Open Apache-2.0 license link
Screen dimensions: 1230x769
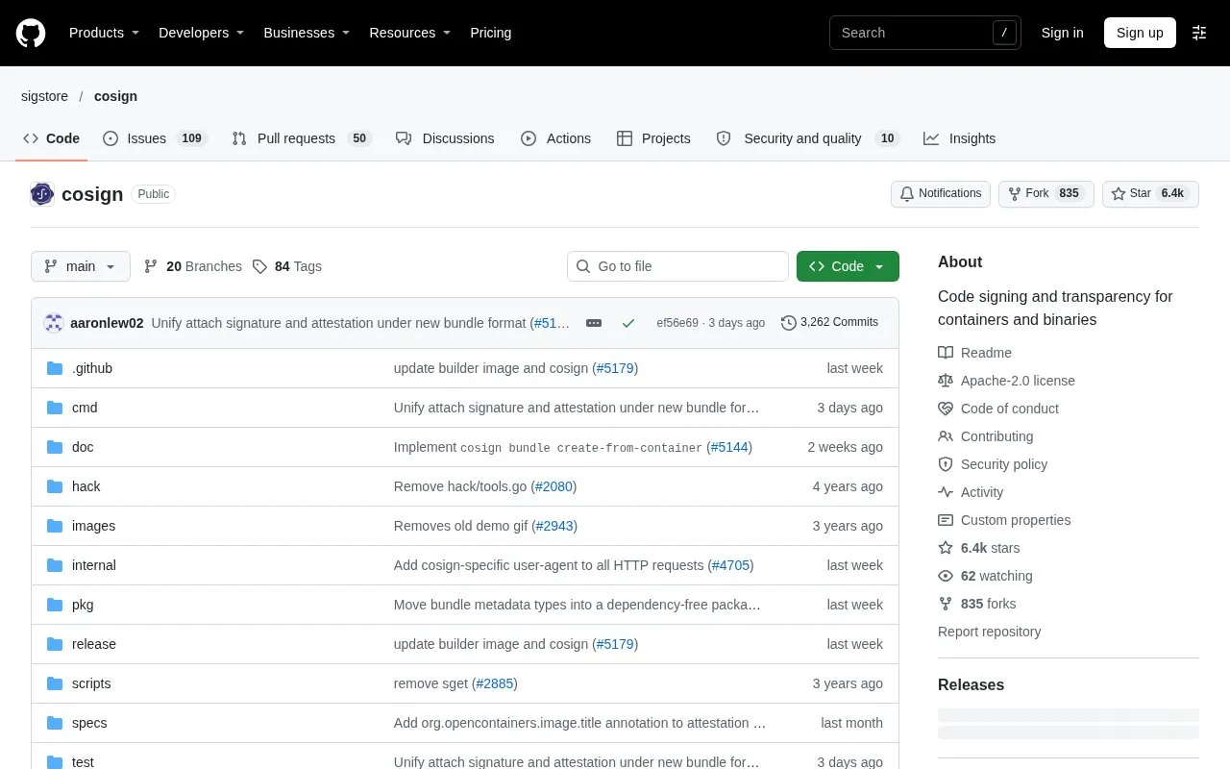coord(1006,381)
